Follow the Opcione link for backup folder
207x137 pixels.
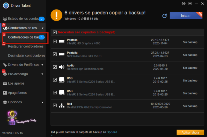pyautogui.click(x=112, y=132)
